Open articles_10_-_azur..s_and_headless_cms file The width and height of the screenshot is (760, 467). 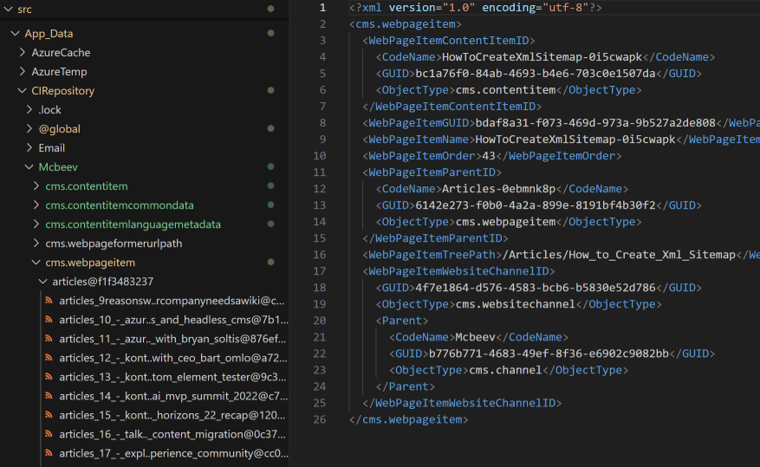[x=173, y=320]
